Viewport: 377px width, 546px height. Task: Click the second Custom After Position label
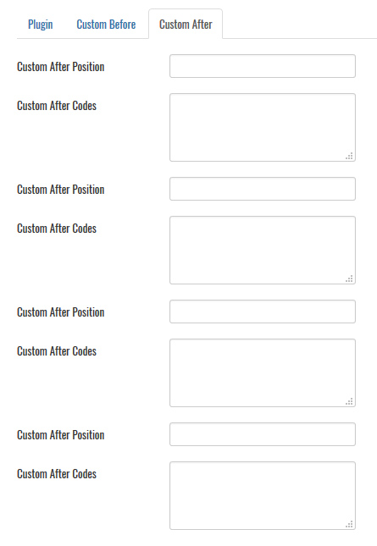(61, 190)
